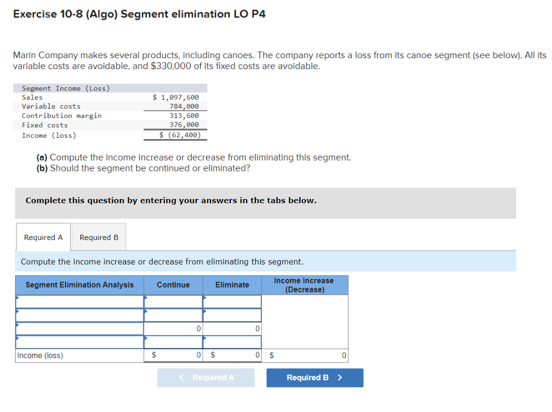Select the Income (loss) row label cell

[79, 355]
